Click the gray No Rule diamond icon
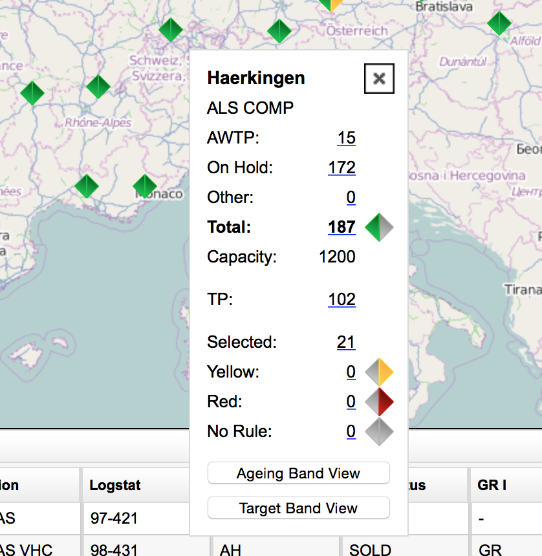The height and width of the screenshot is (556, 542). click(x=379, y=432)
